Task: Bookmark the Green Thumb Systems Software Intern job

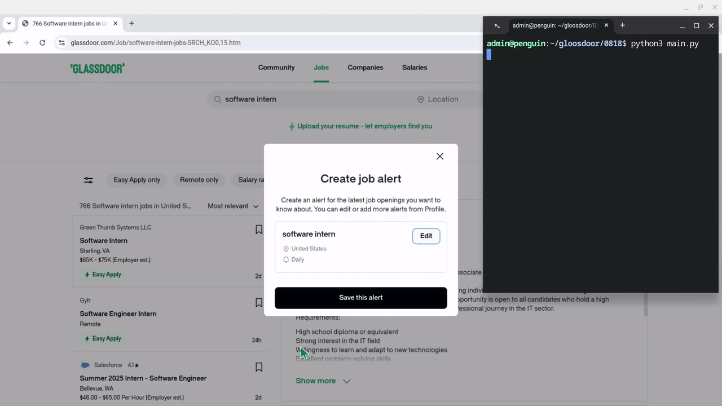Action: pyautogui.click(x=259, y=230)
